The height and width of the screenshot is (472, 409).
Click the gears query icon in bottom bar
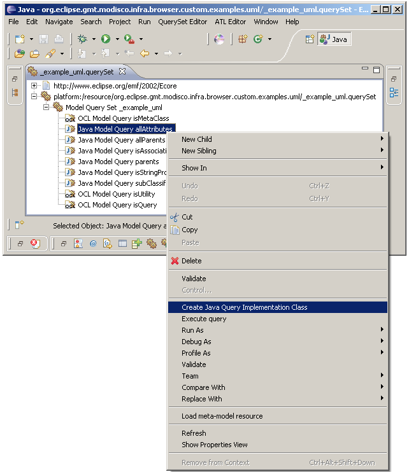(x=151, y=244)
